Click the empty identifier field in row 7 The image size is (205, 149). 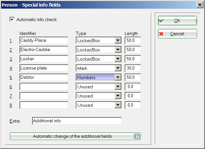[44, 96]
